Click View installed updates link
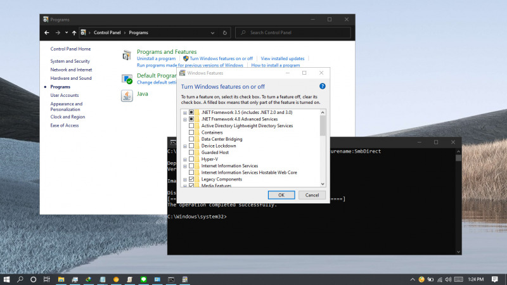 (x=283, y=58)
